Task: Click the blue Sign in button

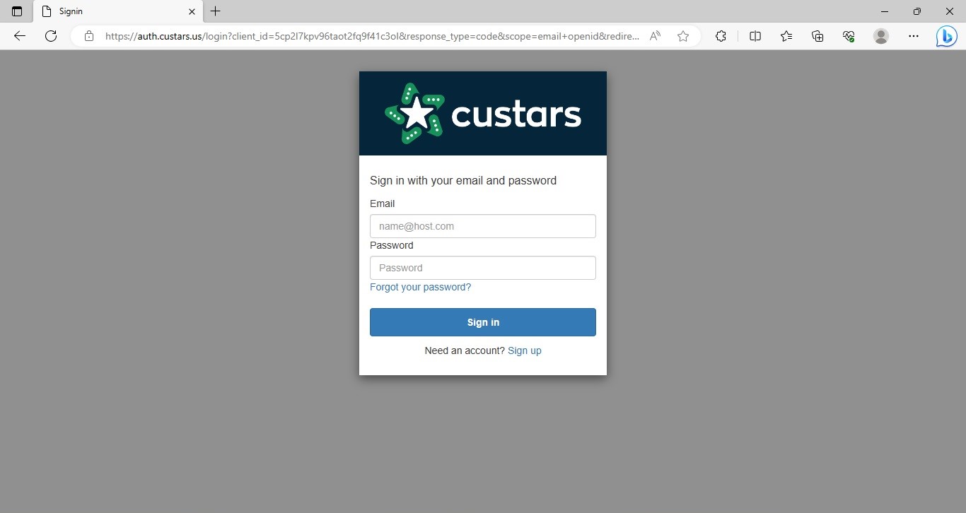Action: [x=483, y=322]
